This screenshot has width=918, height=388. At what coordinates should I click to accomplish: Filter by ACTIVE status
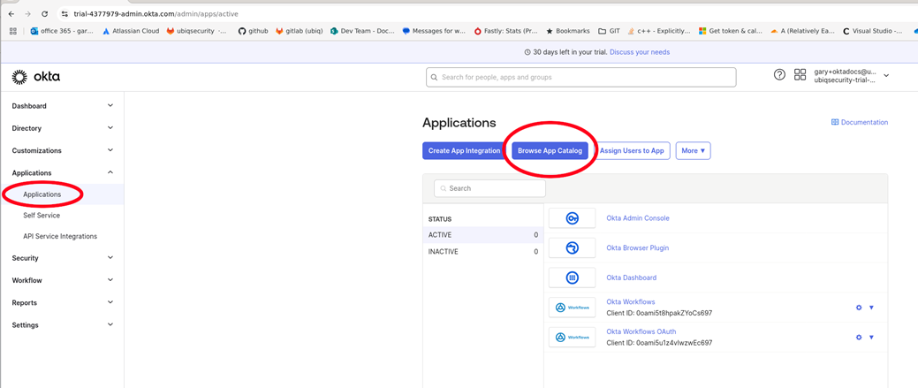click(x=483, y=235)
